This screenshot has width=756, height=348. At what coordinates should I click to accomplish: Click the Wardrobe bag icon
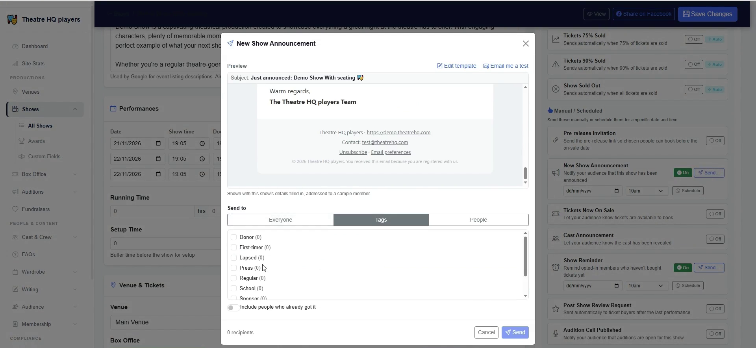coord(15,272)
